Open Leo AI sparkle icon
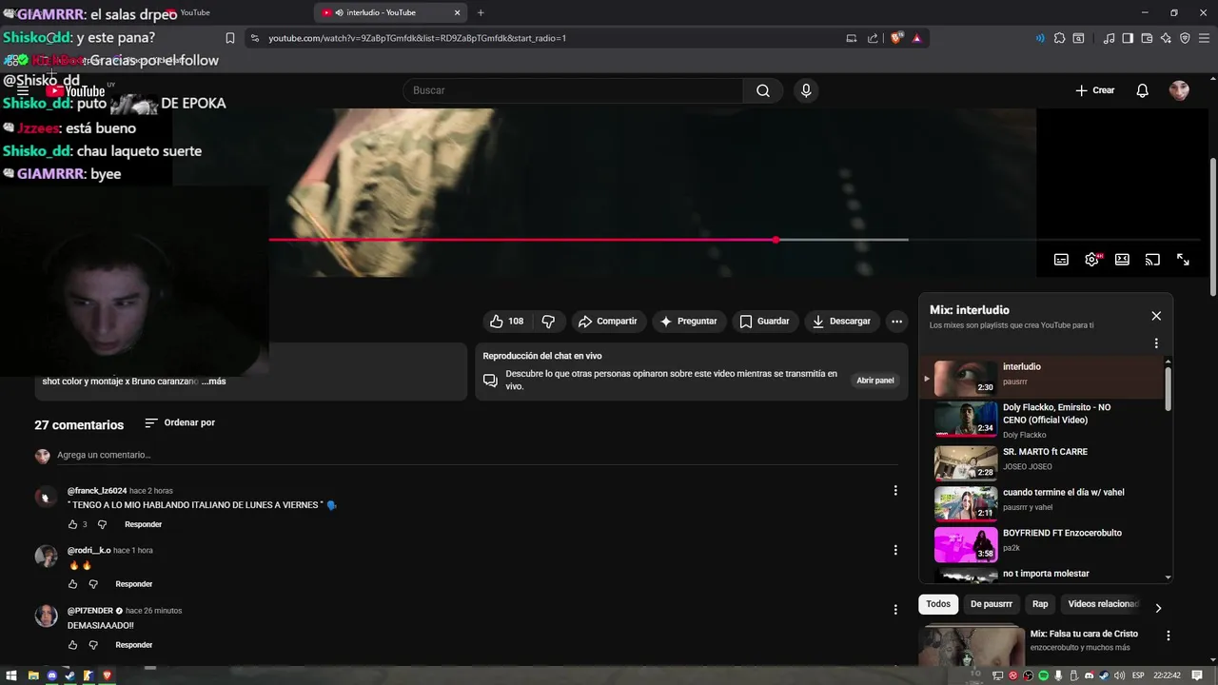 pyautogui.click(x=1166, y=38)
